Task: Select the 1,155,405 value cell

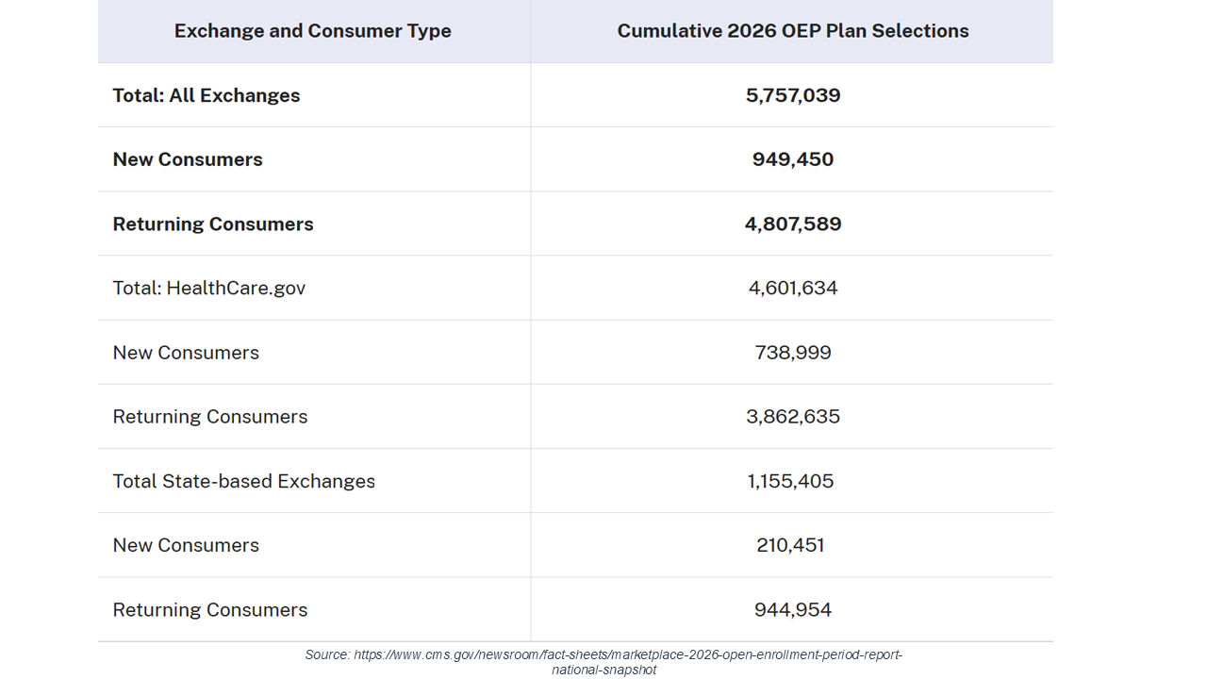Action: click(x=791, y=481)
